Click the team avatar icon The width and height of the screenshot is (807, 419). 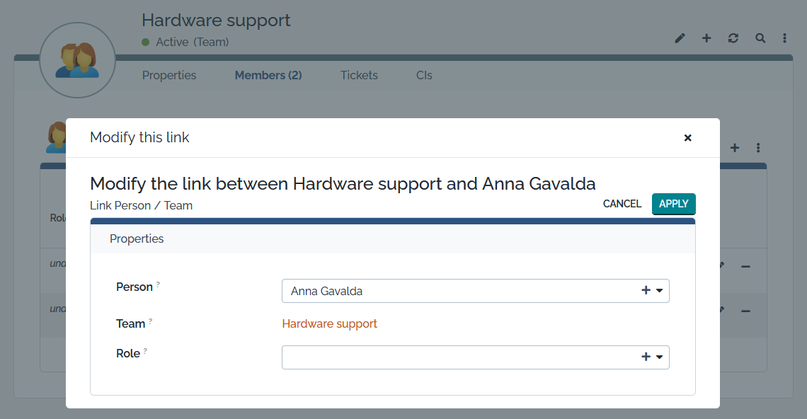pos(77,60)
